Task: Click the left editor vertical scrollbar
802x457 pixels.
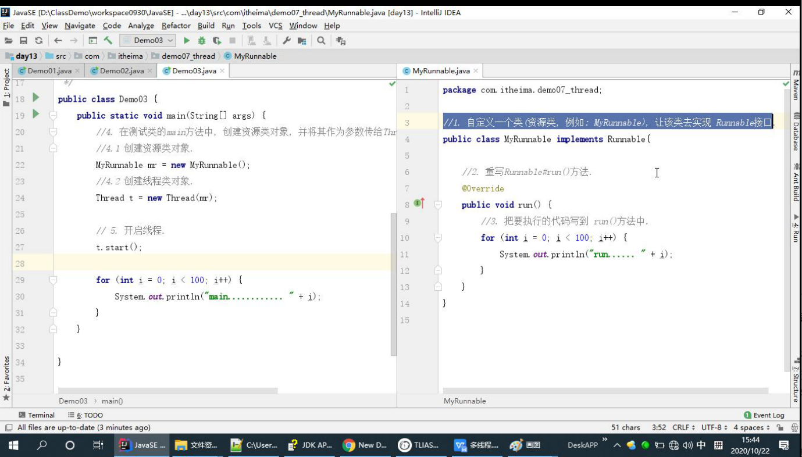Action: [x=393, y=285]
